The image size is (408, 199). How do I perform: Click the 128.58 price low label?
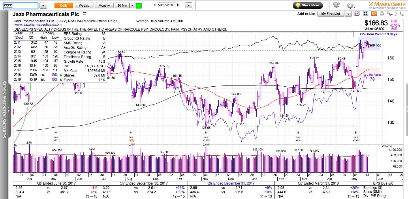[206, 127]
